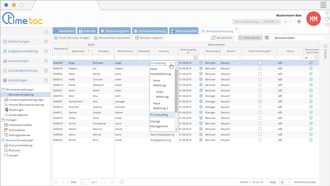Click the hamburger menu icon at top right
Image resolution: width=330 pixels, height=186 pixels.
click(323, 5)
